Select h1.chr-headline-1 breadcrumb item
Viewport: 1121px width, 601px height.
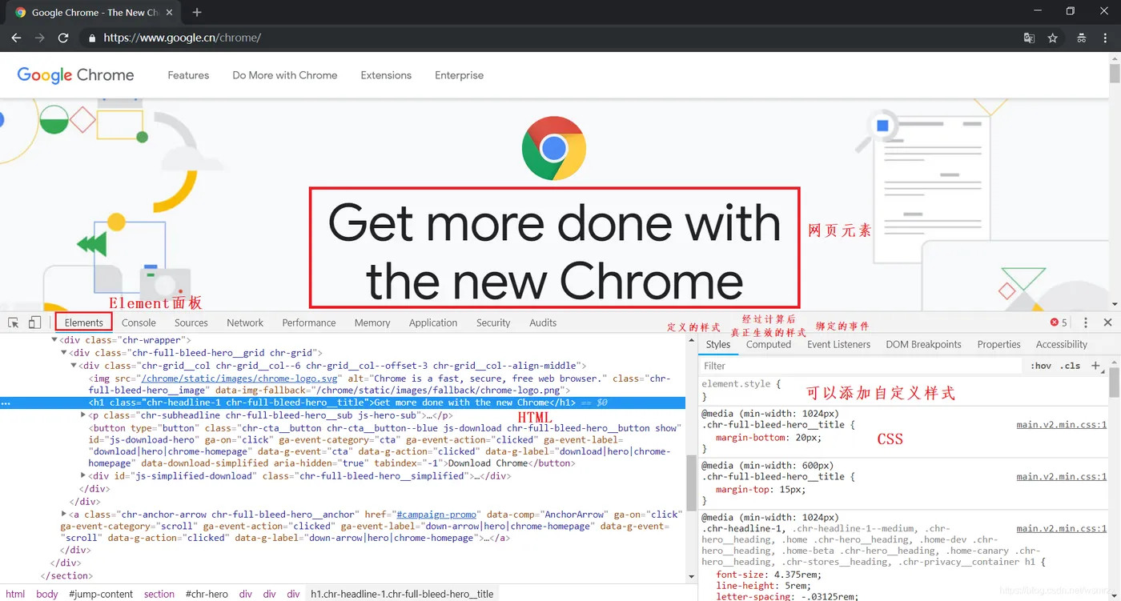point(402,594)
